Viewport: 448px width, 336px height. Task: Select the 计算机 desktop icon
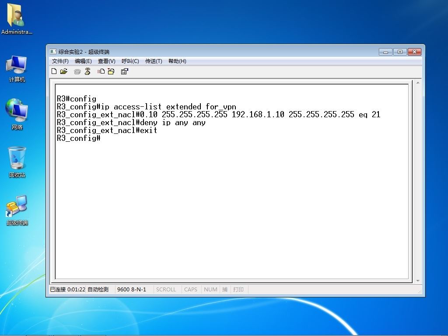(17, 69)
